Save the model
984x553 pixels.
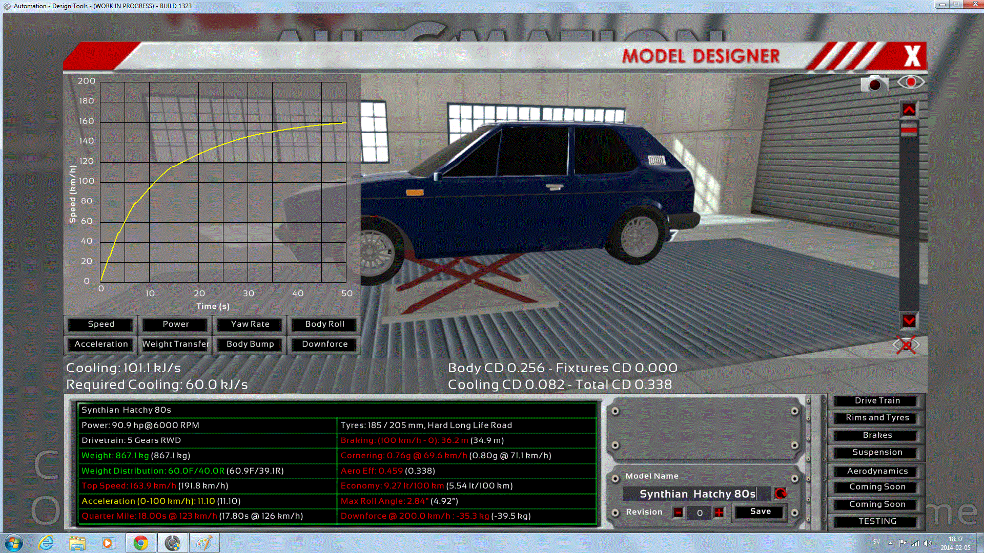[760, 512]
